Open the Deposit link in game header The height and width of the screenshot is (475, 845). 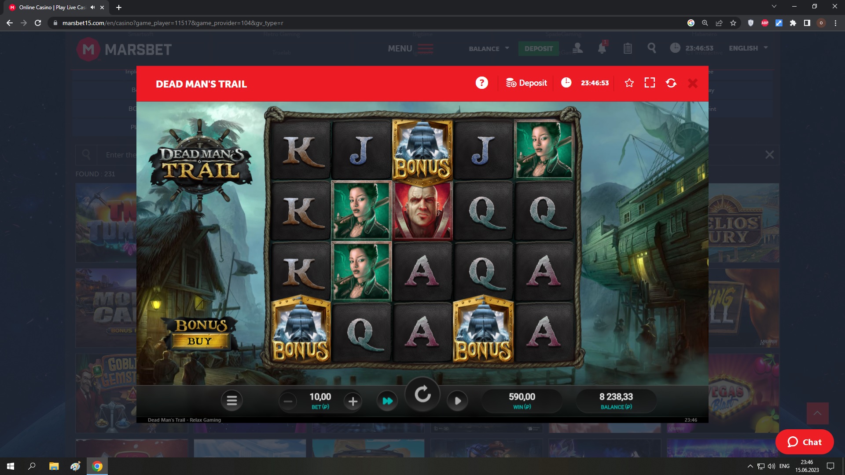pos(526,83)
